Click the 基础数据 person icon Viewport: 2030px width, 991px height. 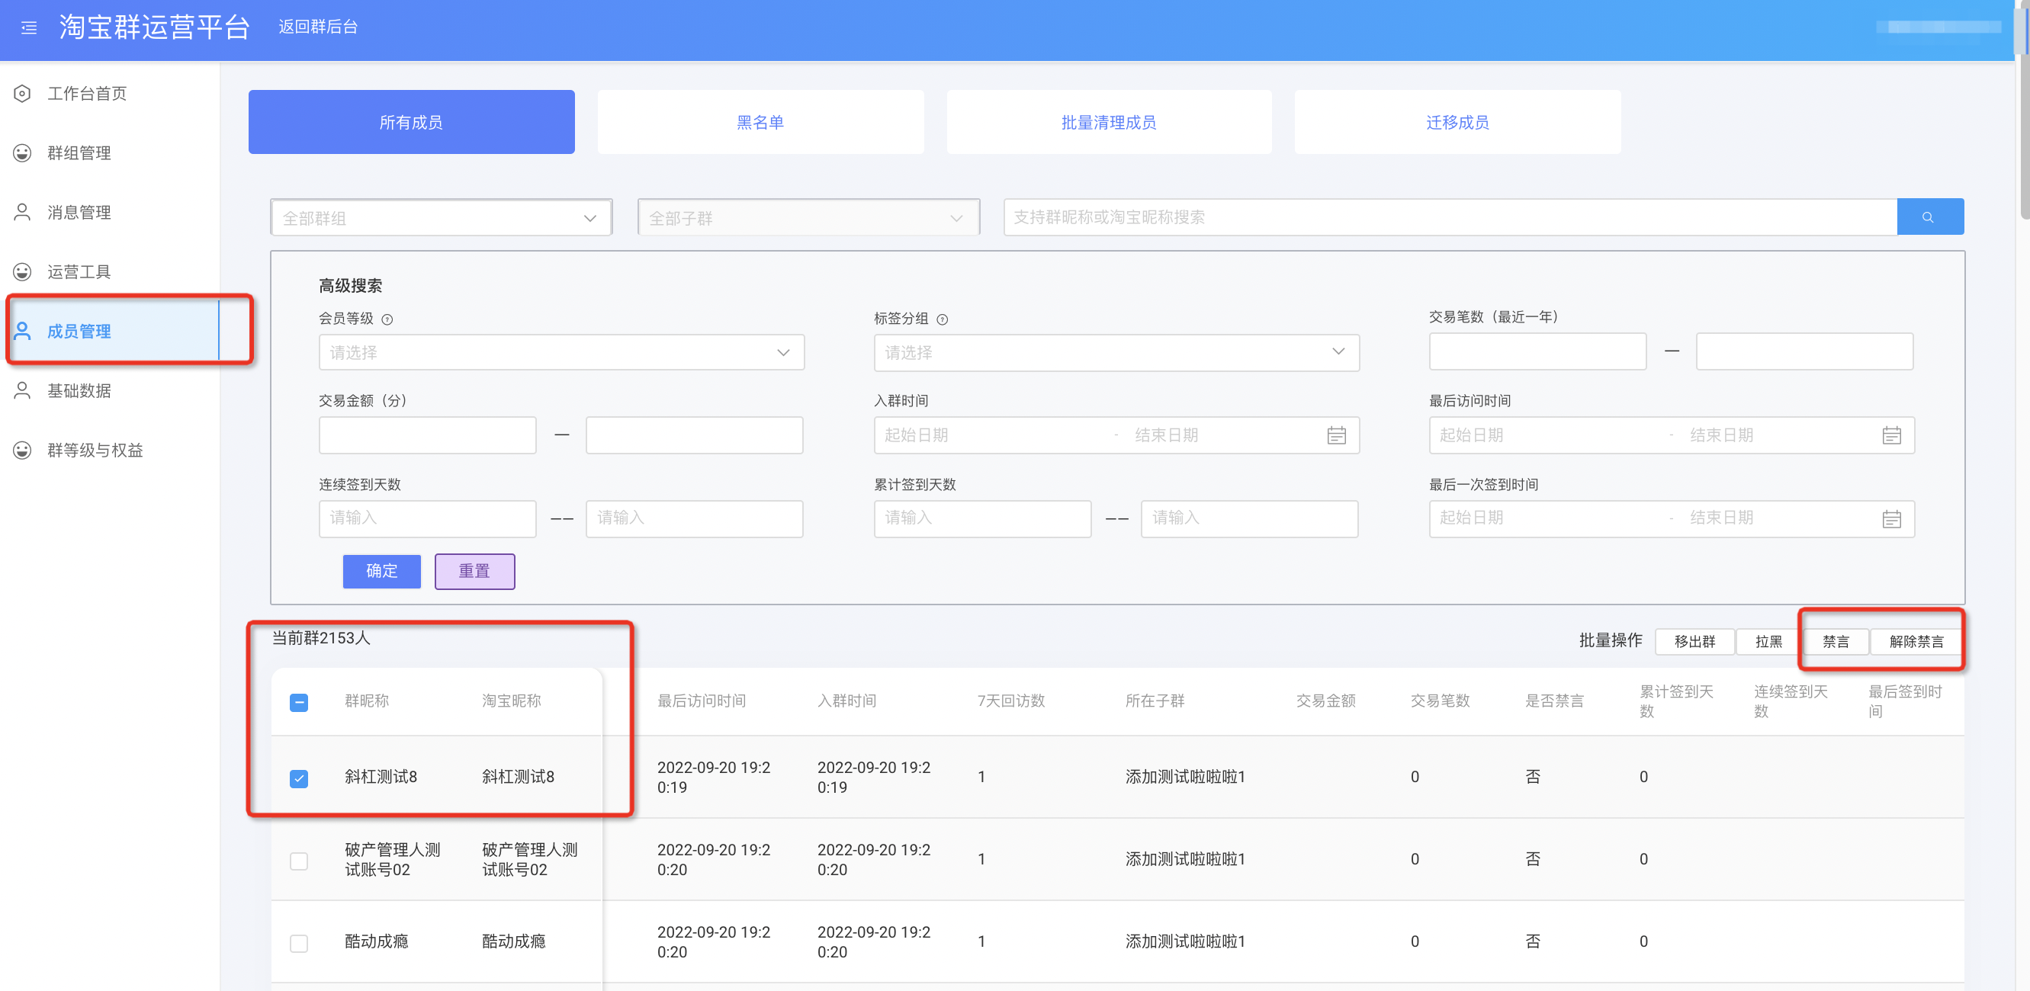click(22, 391)
